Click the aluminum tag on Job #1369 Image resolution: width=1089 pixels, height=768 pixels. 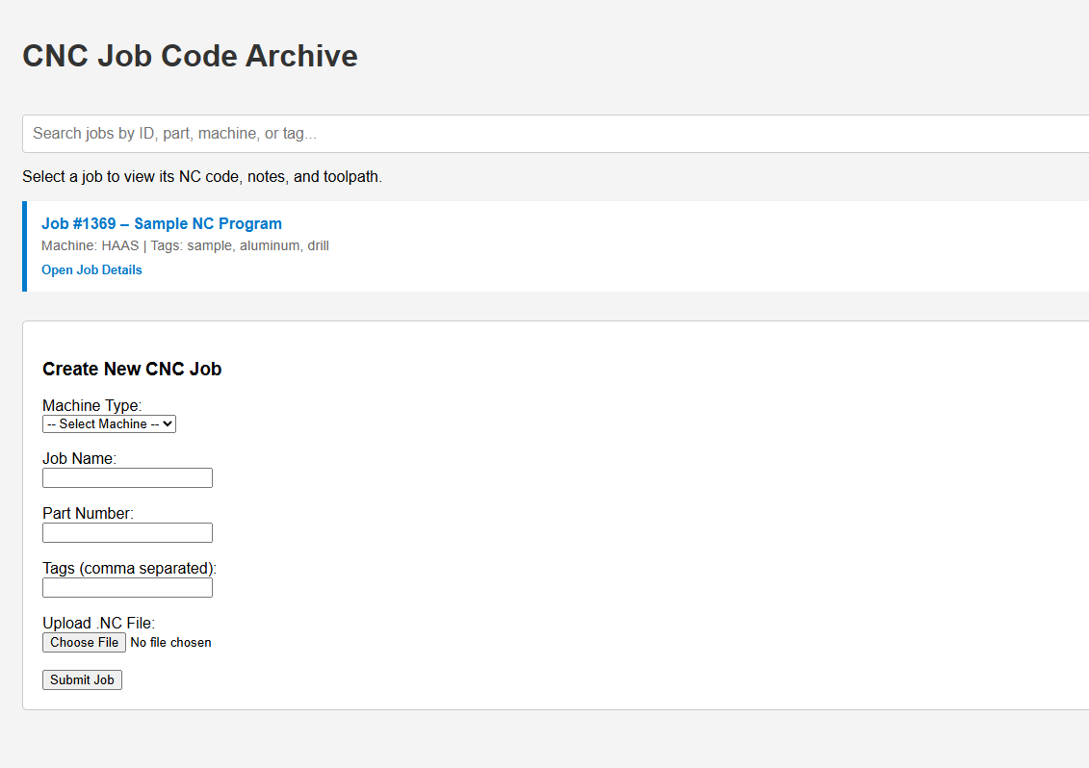click(269, 245)
